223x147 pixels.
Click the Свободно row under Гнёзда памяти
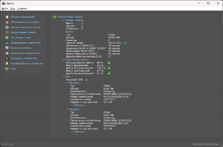point(74,29)
